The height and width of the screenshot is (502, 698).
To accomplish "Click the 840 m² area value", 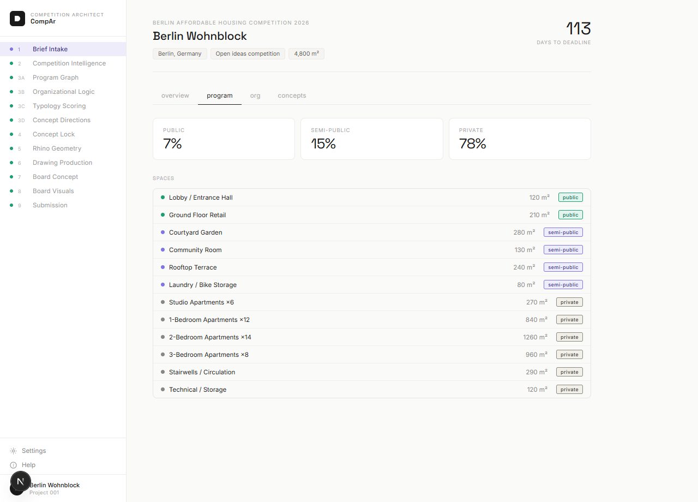I will click(x=537, y=320).
